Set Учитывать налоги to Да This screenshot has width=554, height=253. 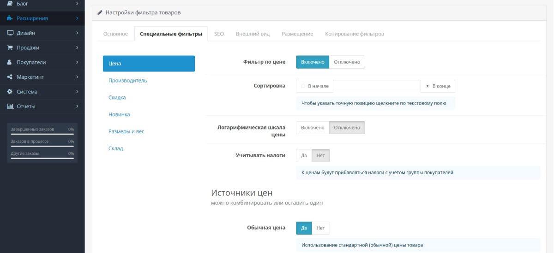304,156
